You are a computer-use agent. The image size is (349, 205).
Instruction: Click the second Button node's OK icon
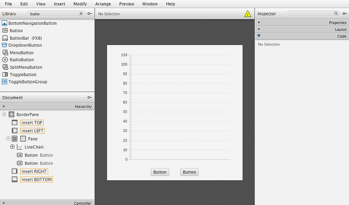pos(19,163)
